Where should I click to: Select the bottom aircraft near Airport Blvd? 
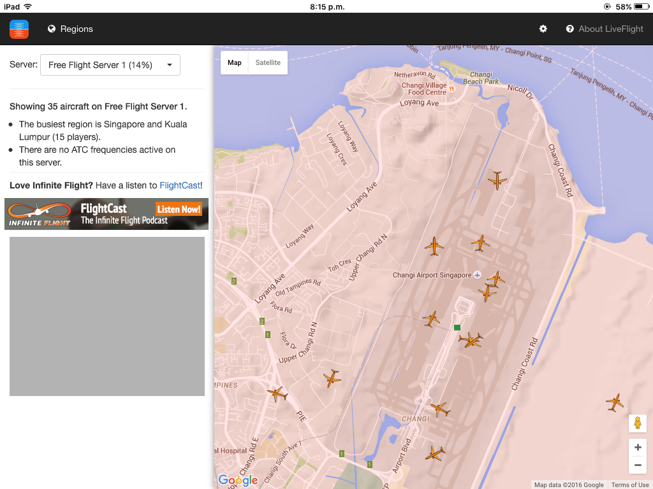[x=436, y=453]
